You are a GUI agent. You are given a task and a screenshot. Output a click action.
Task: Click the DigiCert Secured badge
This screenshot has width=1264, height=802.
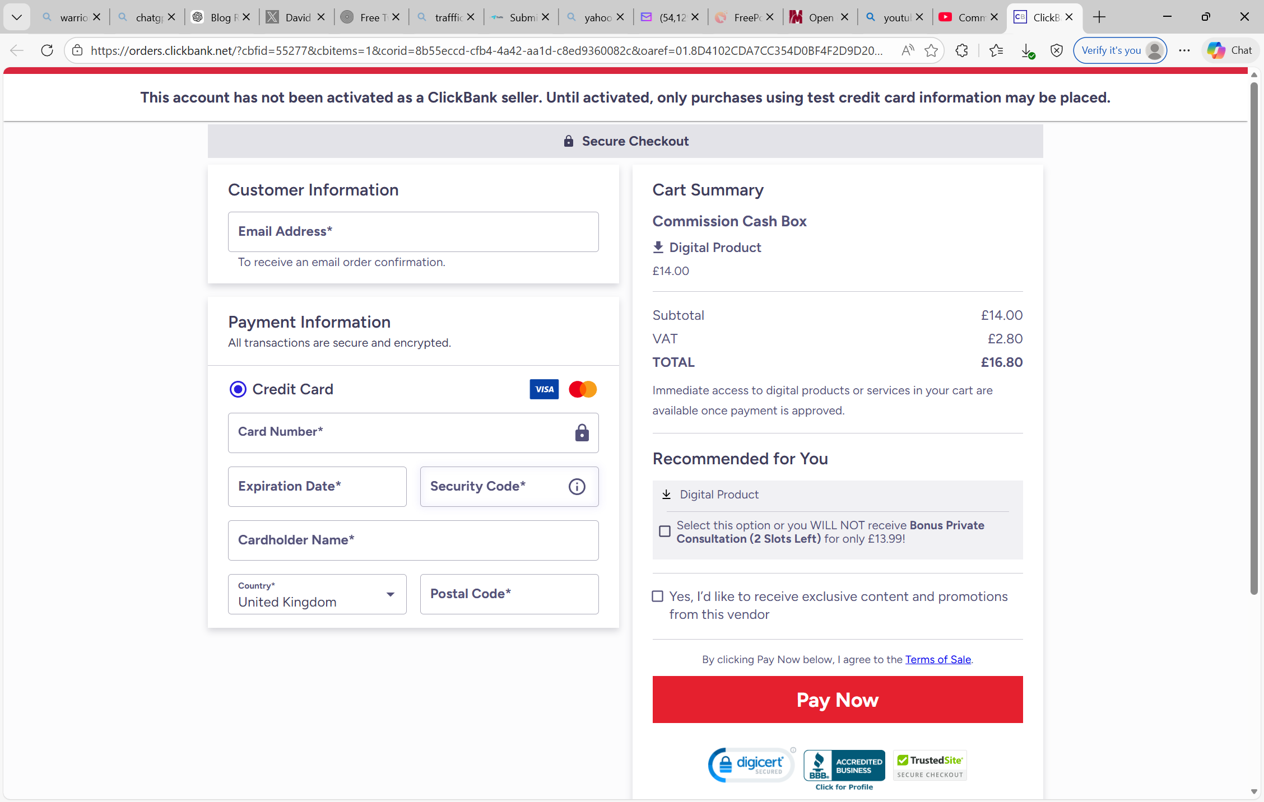(x=751, y=765)
